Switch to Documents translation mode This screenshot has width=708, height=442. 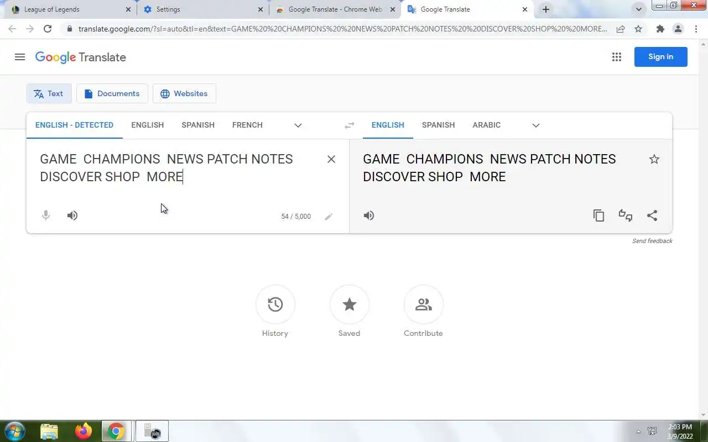click(x=112, y=93)
